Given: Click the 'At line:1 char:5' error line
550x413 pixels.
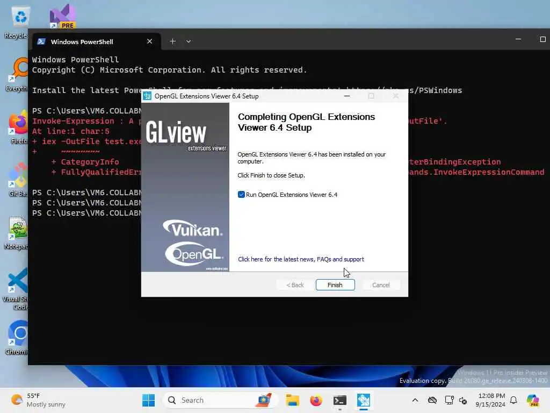Looking at the screenshot, I should [x=71, y=131].
